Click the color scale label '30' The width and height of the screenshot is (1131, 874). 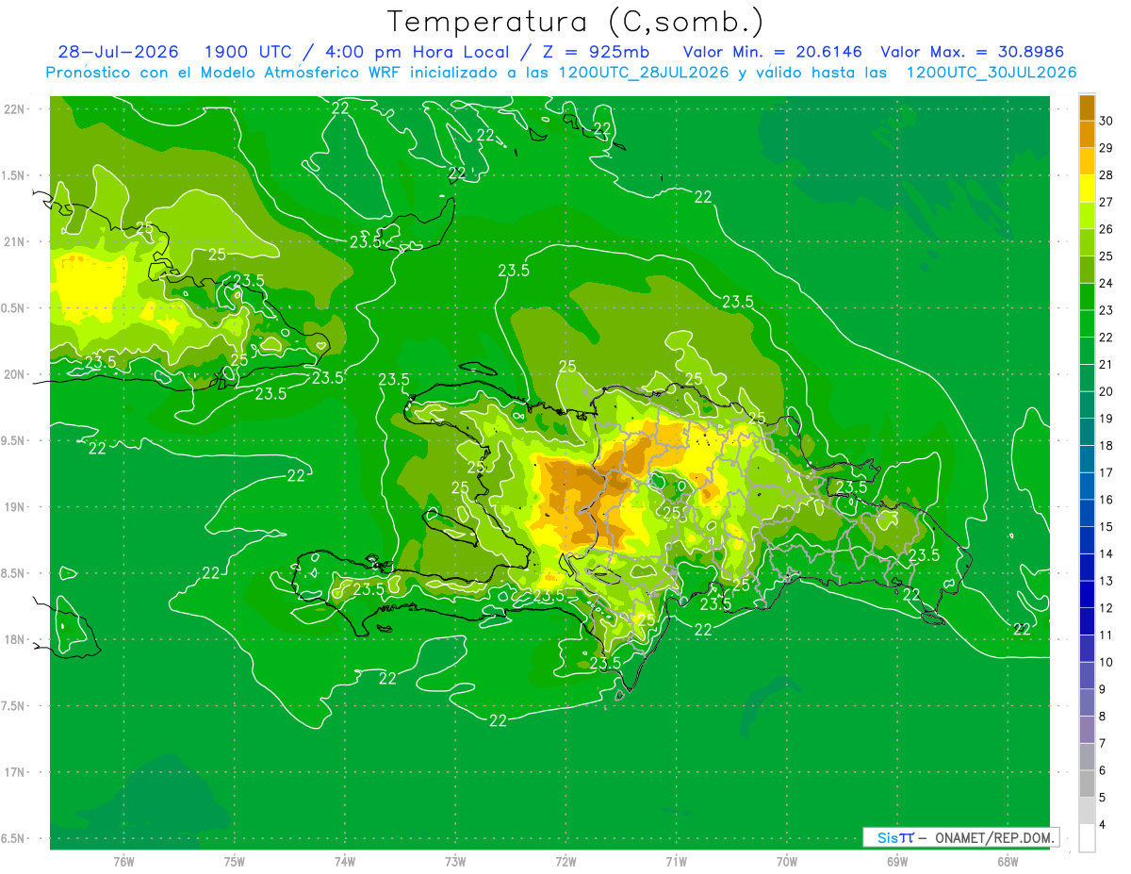point(1106,121)
